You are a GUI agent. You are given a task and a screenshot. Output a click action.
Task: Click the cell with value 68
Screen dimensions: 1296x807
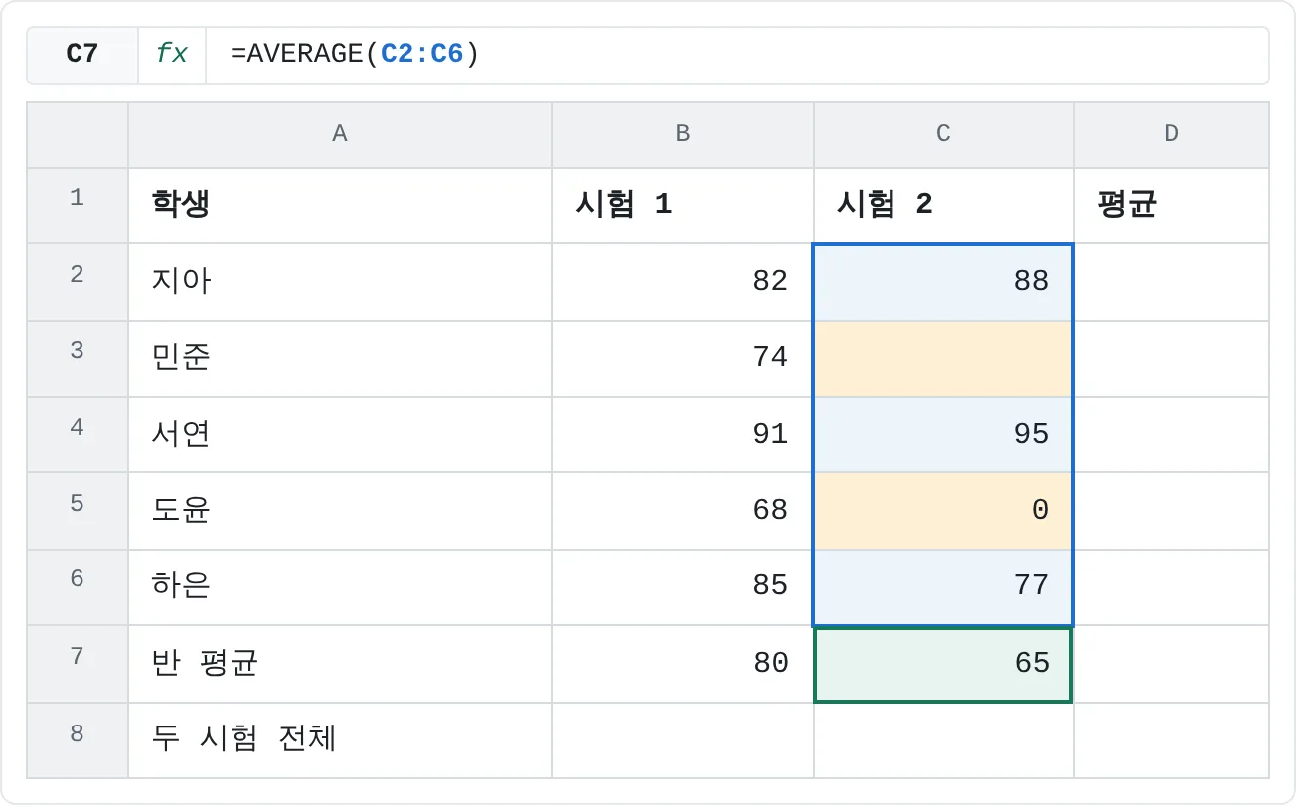point(683,511)
